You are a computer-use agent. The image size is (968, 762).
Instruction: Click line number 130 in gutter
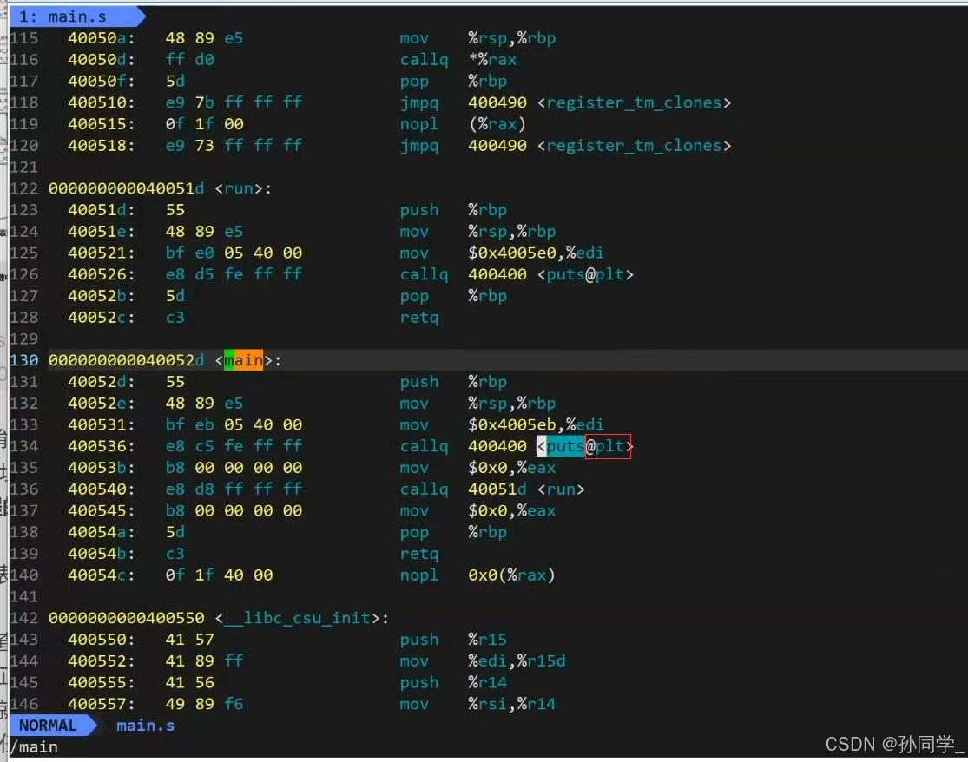click(24, 360)
